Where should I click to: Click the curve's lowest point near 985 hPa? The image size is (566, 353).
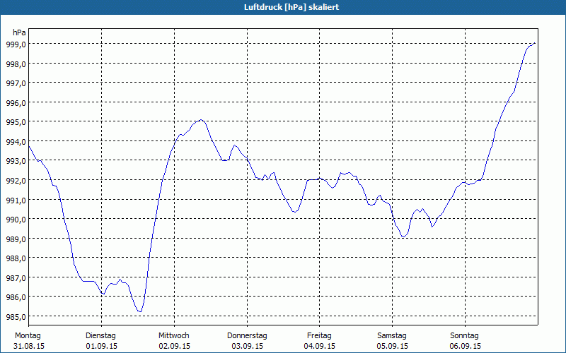click(x=140, y=311)
